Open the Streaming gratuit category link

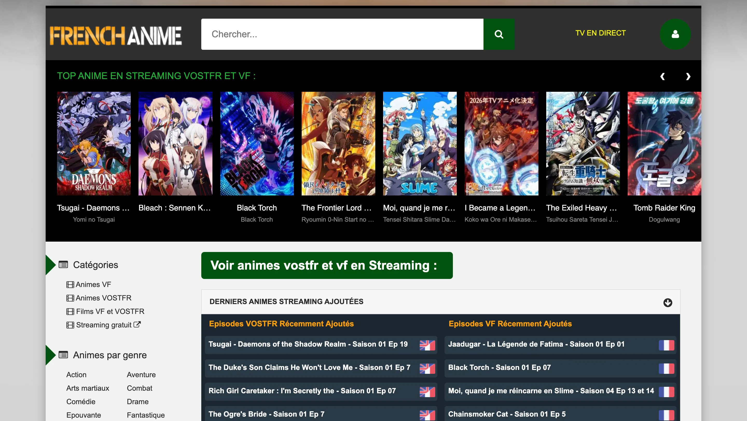(x=104, y=325)
